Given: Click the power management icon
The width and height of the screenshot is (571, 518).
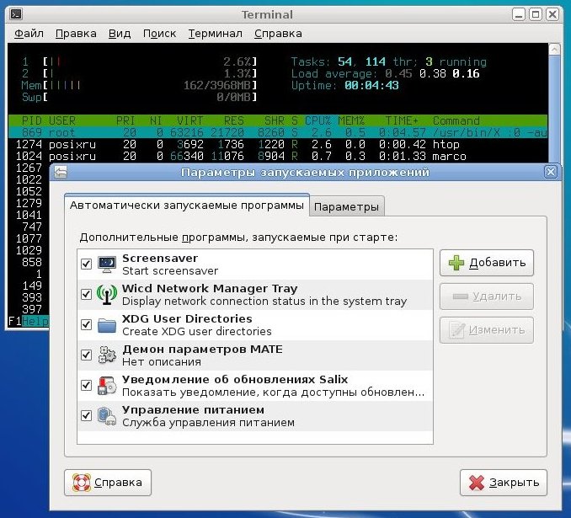Looking at the screenshot, I should 107,416.
